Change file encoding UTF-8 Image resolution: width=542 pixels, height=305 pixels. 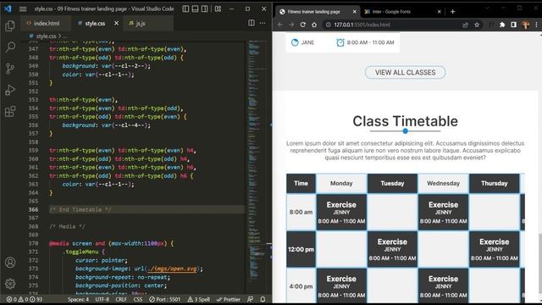pyautogui.click(x=102, y=299)
